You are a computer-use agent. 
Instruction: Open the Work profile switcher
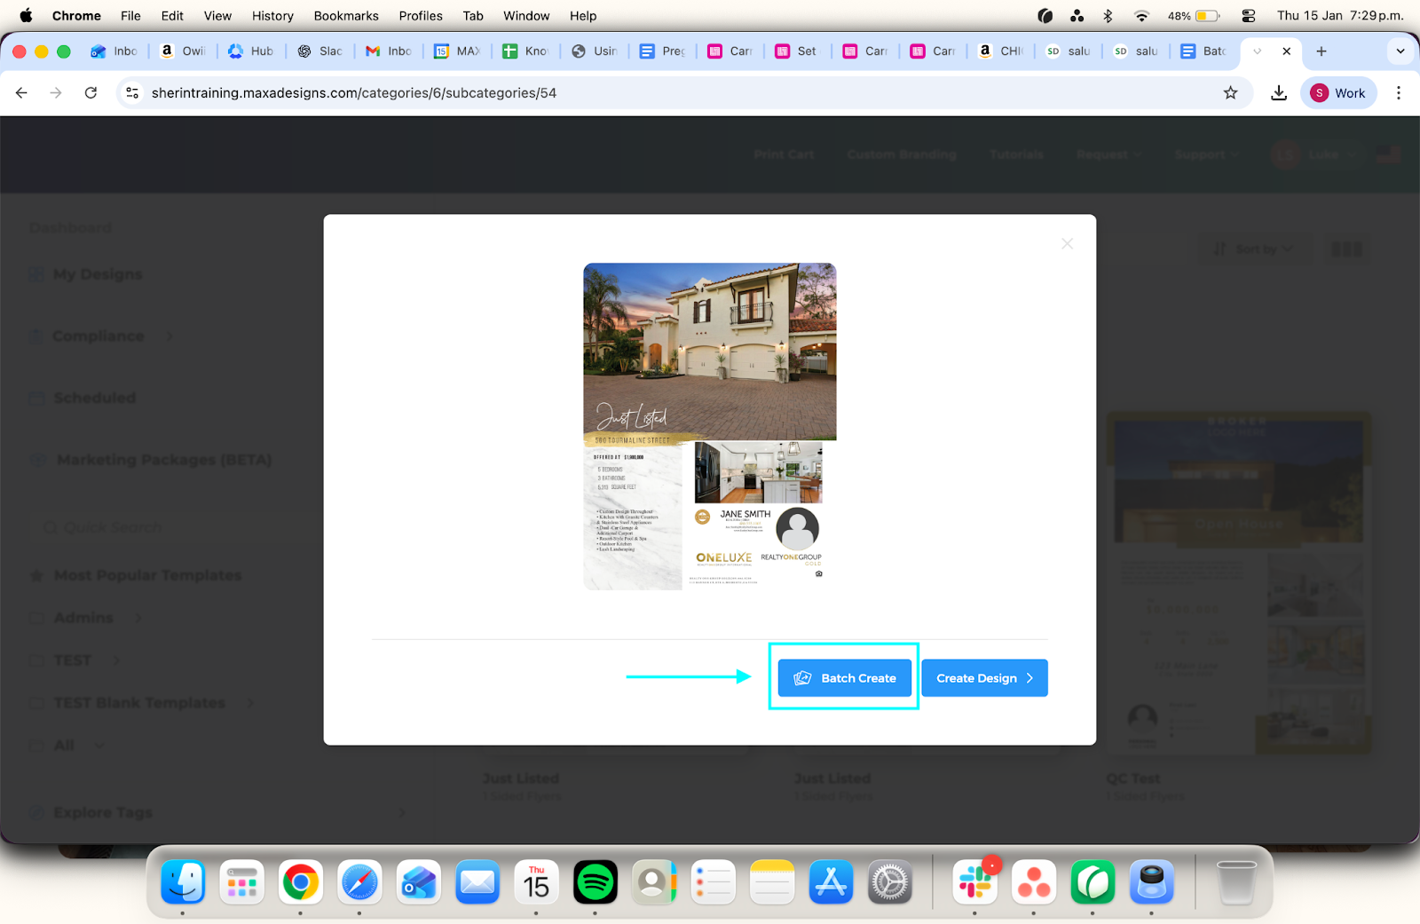point(1338,93)
